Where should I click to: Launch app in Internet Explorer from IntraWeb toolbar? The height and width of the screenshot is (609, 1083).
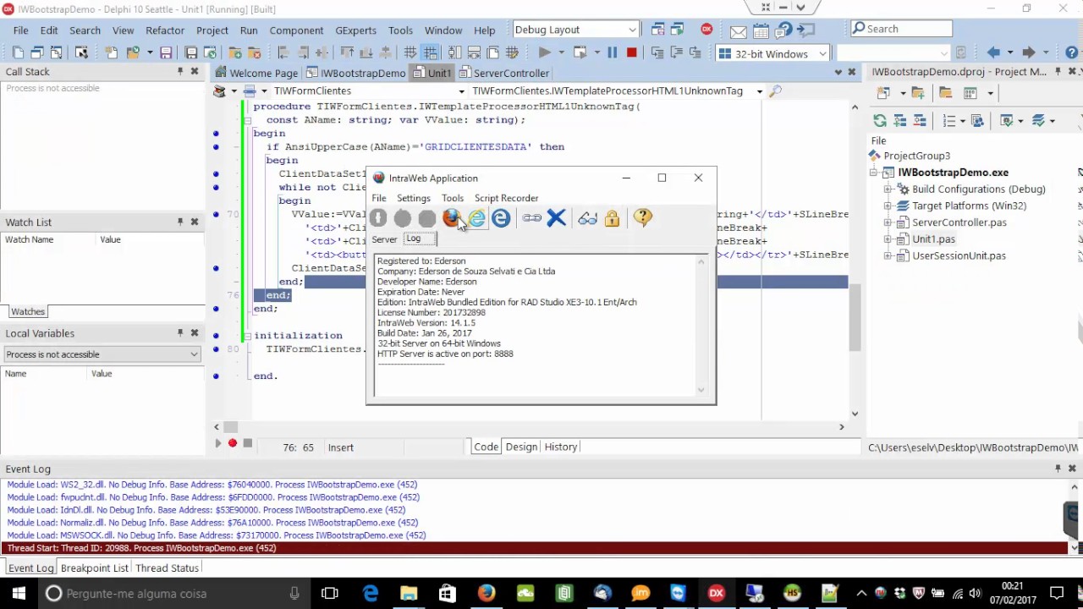476,218
